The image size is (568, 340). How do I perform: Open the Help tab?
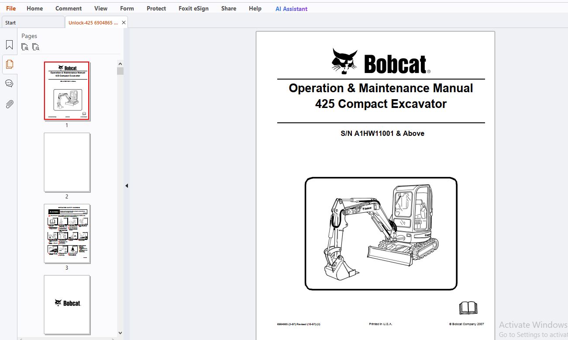255,8
